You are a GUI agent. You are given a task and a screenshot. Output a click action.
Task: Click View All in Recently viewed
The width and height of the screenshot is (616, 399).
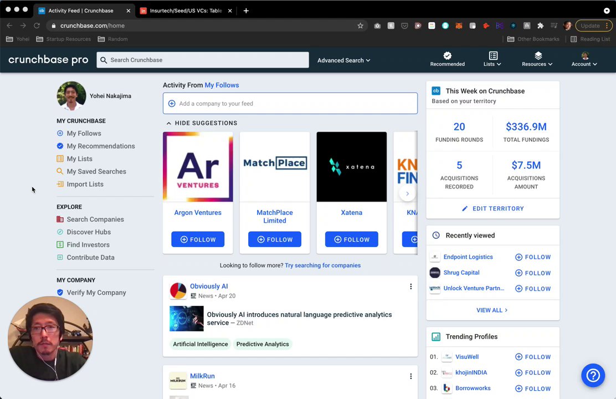(492, 310)
